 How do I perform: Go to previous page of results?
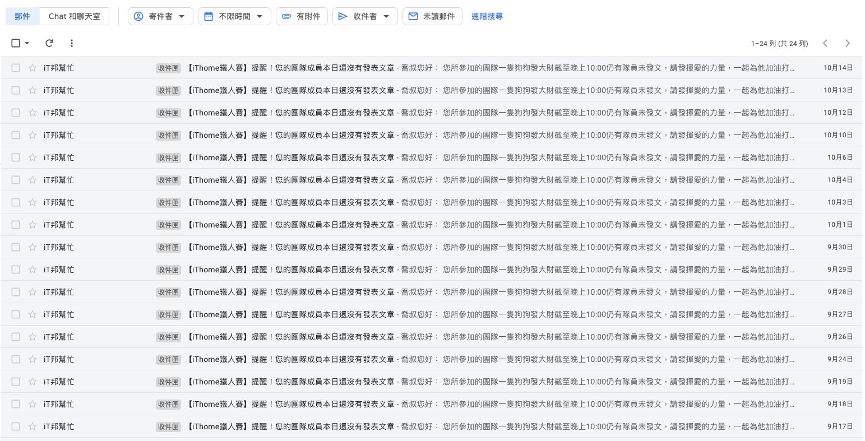[825, 43]
